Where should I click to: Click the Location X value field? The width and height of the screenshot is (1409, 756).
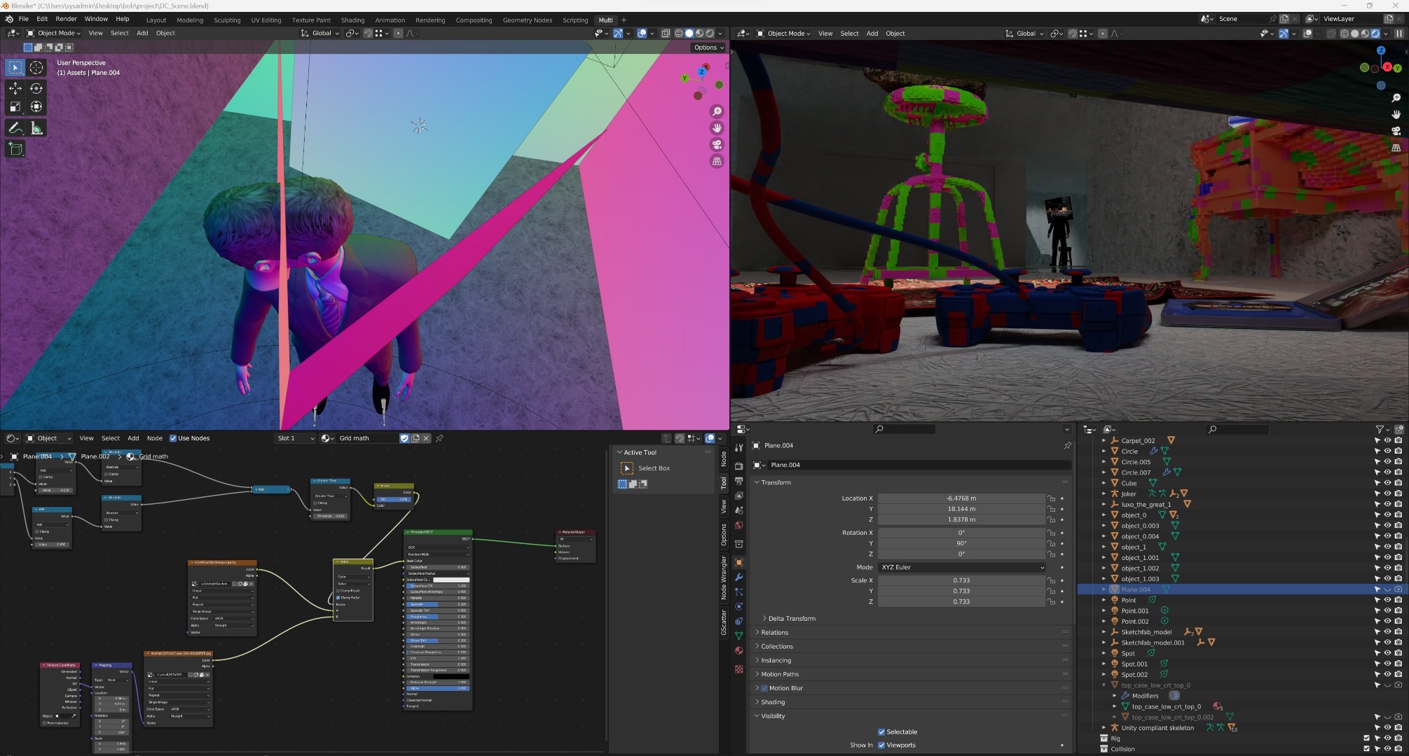961,498
